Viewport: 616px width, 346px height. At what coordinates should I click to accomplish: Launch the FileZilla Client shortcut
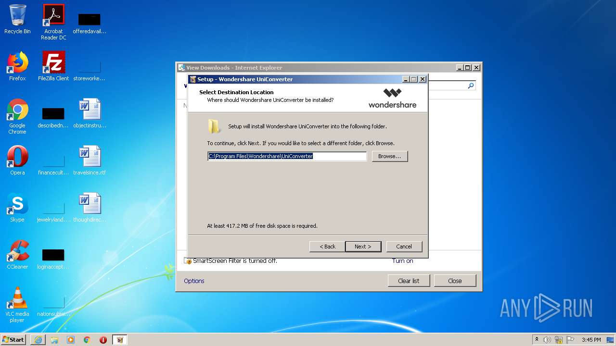pos(53,66)
